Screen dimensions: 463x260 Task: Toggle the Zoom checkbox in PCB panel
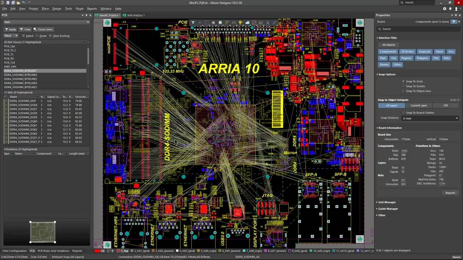pyautogui.click(x=37, y=36)
